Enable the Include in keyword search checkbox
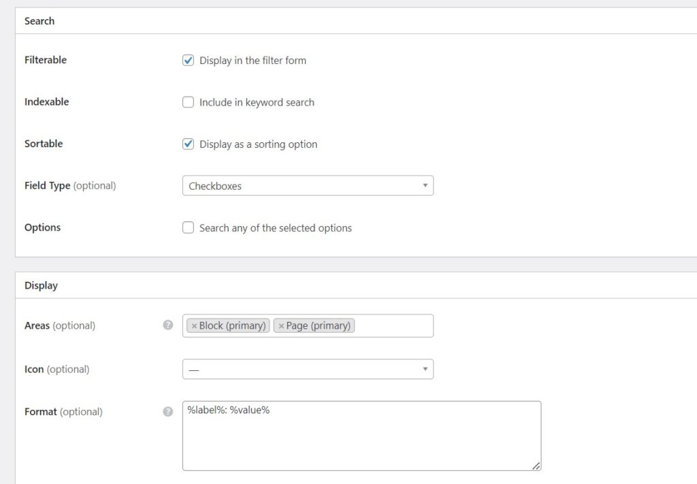Image resolution: width=697 pixels, height=484 pixels. pyautogui.click(x=188, y=102)
